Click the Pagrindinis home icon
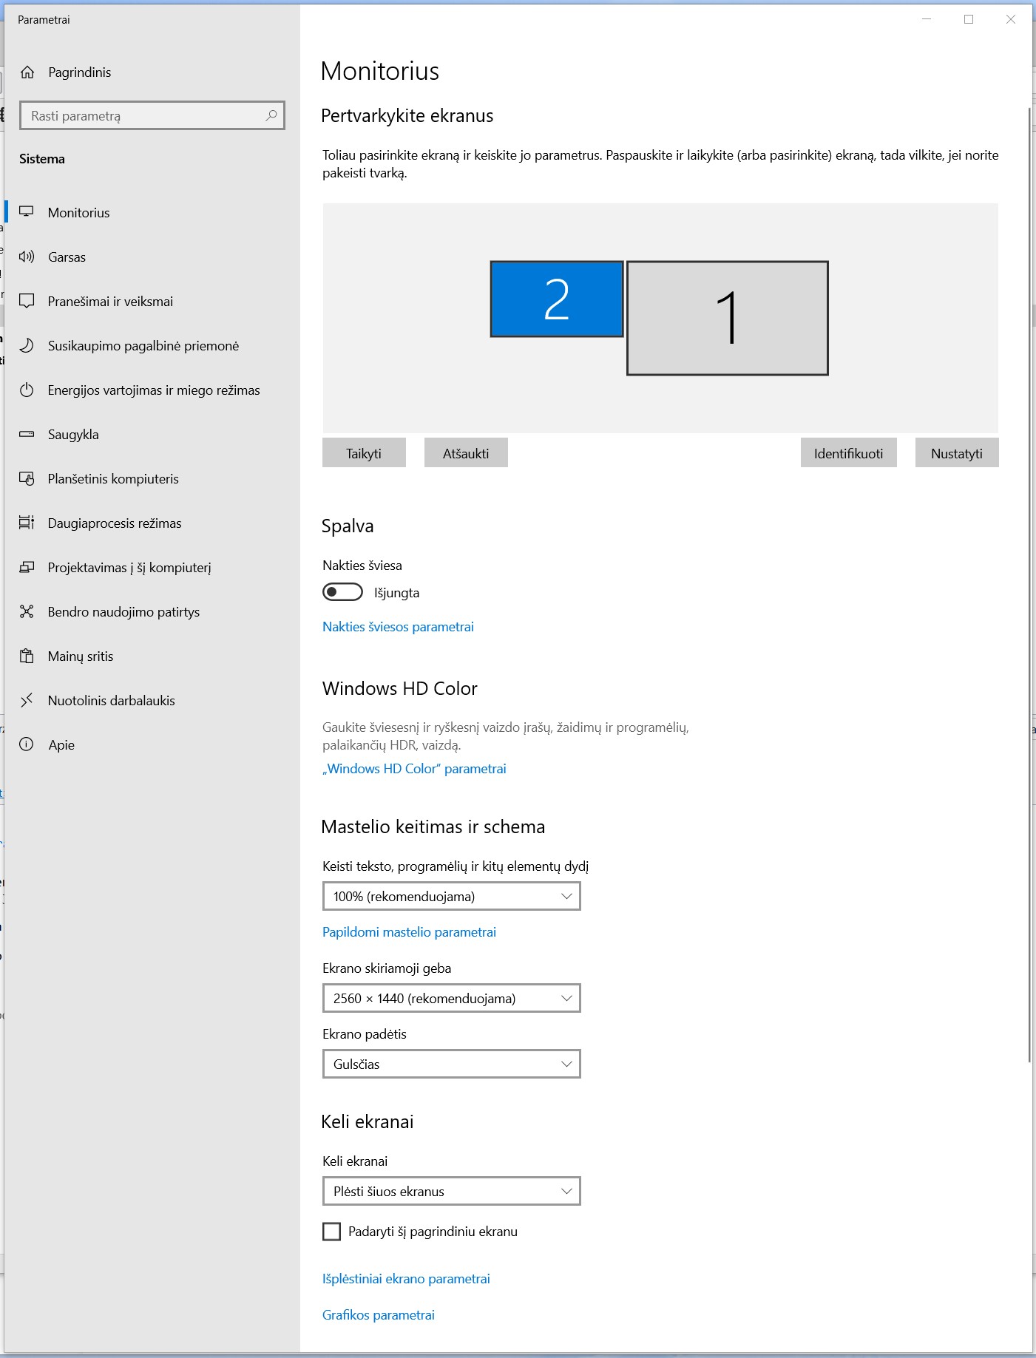The width and height of the screenshot is (1036, 1358). (27, 72)
